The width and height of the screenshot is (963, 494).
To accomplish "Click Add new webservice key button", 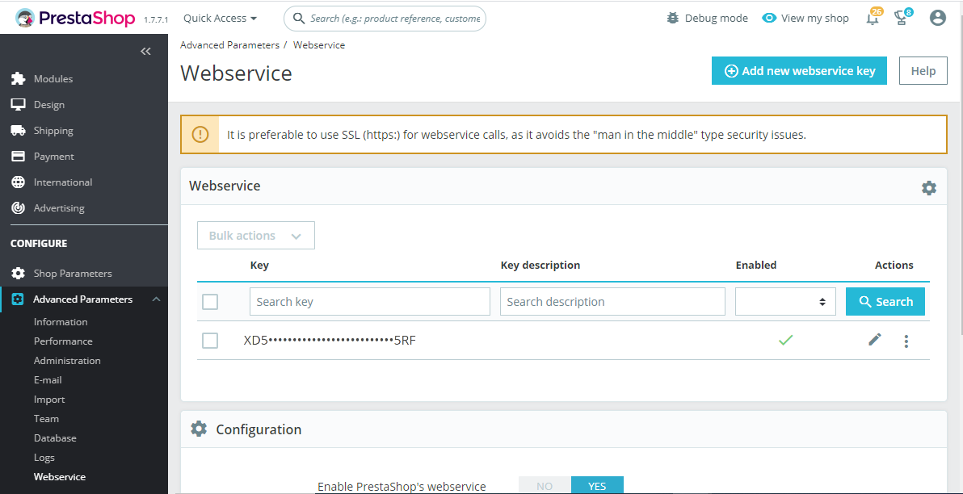I will [799, 70].
